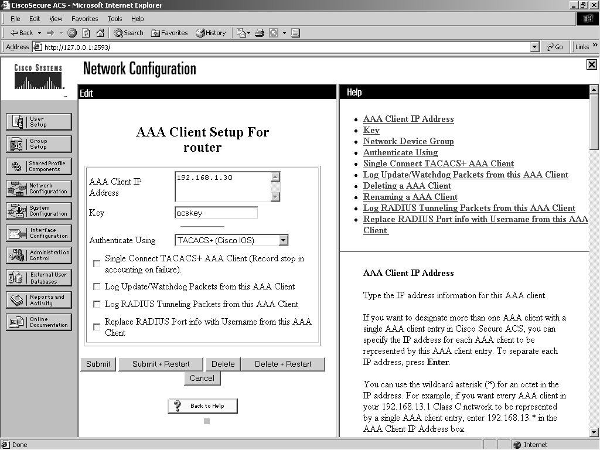Open the File menu
600x450 pixels.
[x=15, y=19]
